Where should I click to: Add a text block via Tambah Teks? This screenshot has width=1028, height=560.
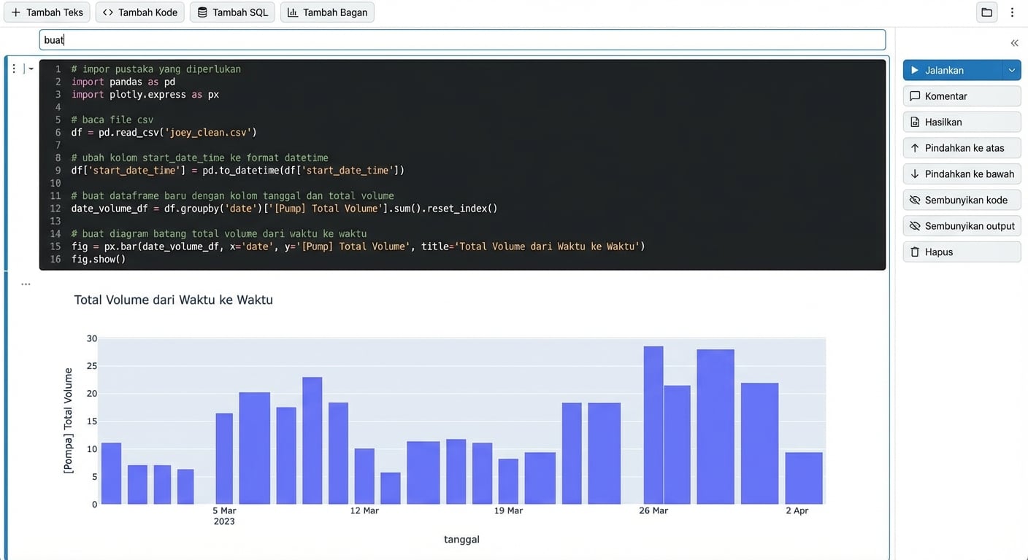[x=47, y=12]
